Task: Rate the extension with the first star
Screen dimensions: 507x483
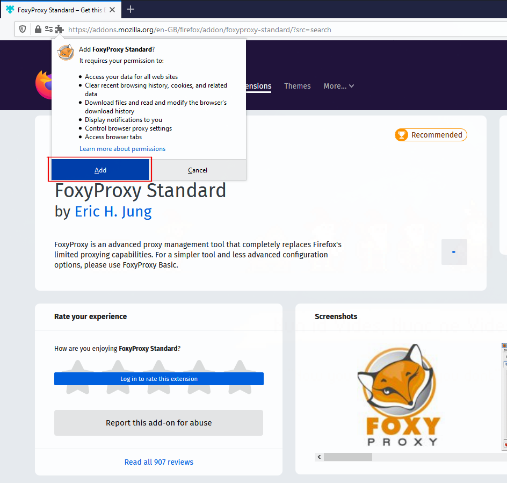Action: 78,377
